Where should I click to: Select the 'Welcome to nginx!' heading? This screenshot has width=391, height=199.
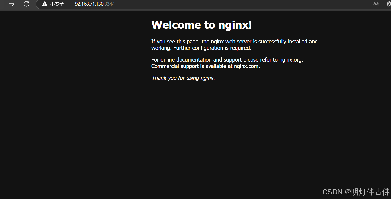click(x=202, y=25)
